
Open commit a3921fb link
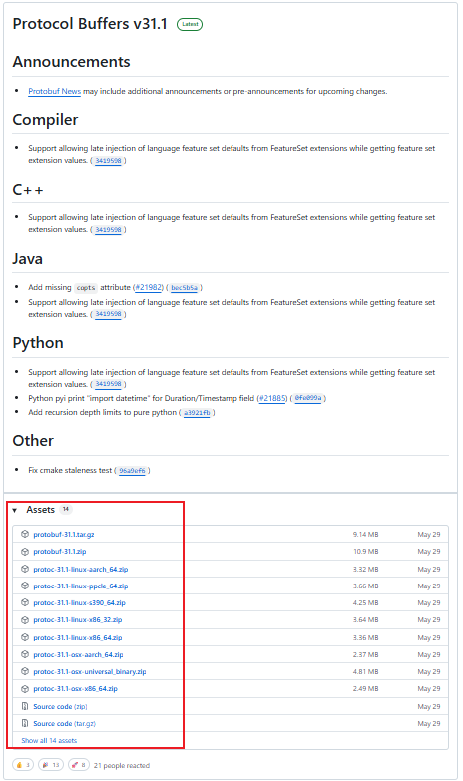tap(197, 412)
